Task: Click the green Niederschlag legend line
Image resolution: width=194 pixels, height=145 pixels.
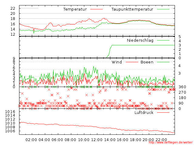Action: point(163,40)
